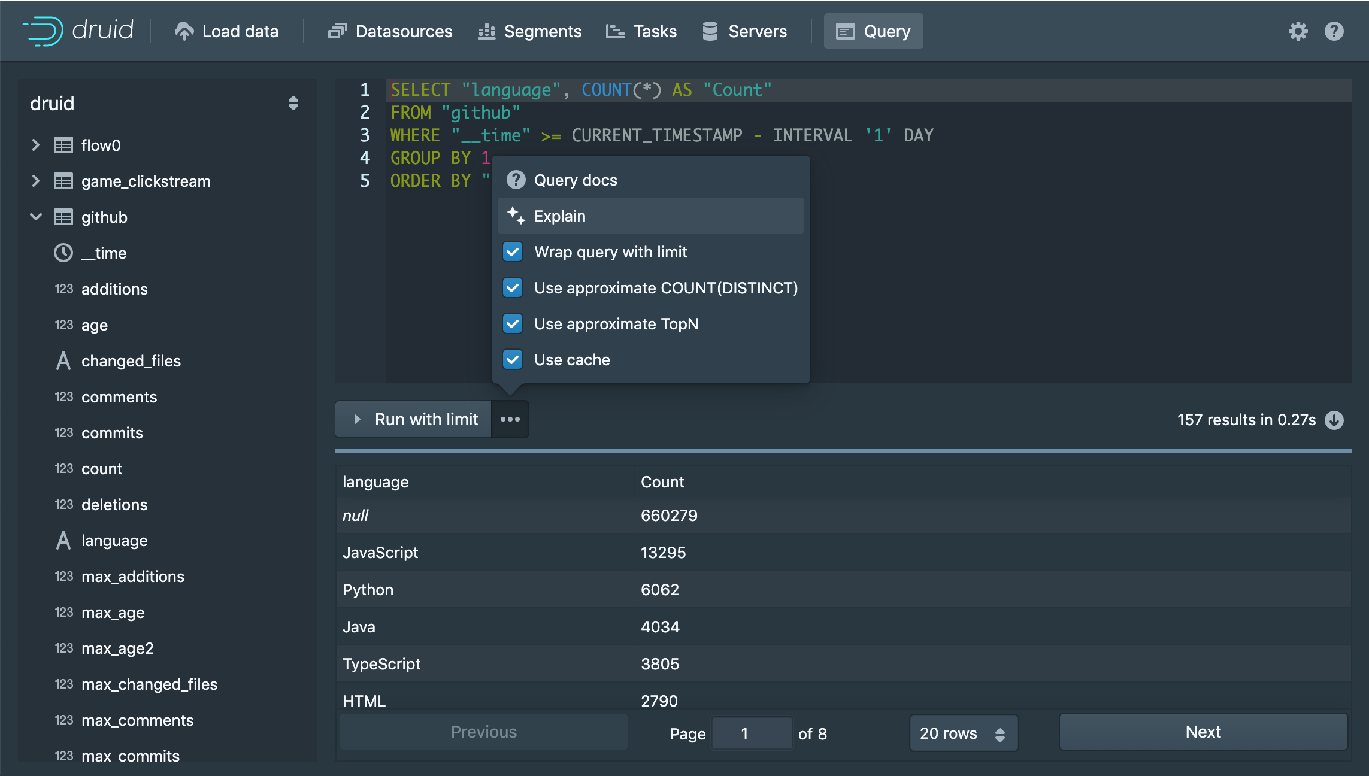Collapse the github datasource
The image size is (1369, 776).
click(36, 217)
